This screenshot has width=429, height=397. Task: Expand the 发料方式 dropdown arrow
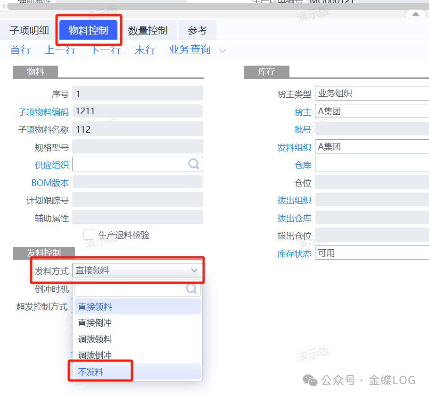pyautogui.click(x=194, y=270)
